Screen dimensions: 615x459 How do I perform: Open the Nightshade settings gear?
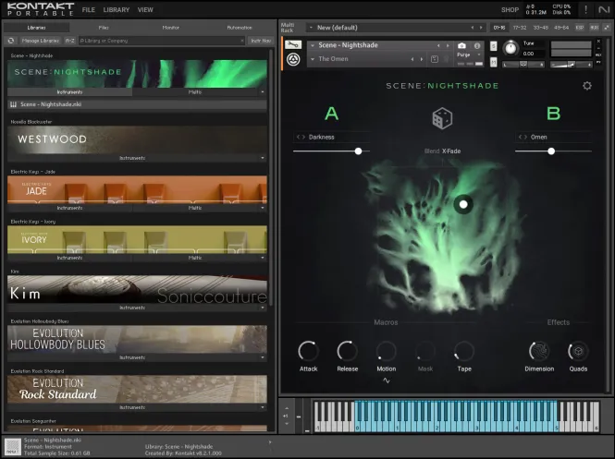(x=586, y=86)
